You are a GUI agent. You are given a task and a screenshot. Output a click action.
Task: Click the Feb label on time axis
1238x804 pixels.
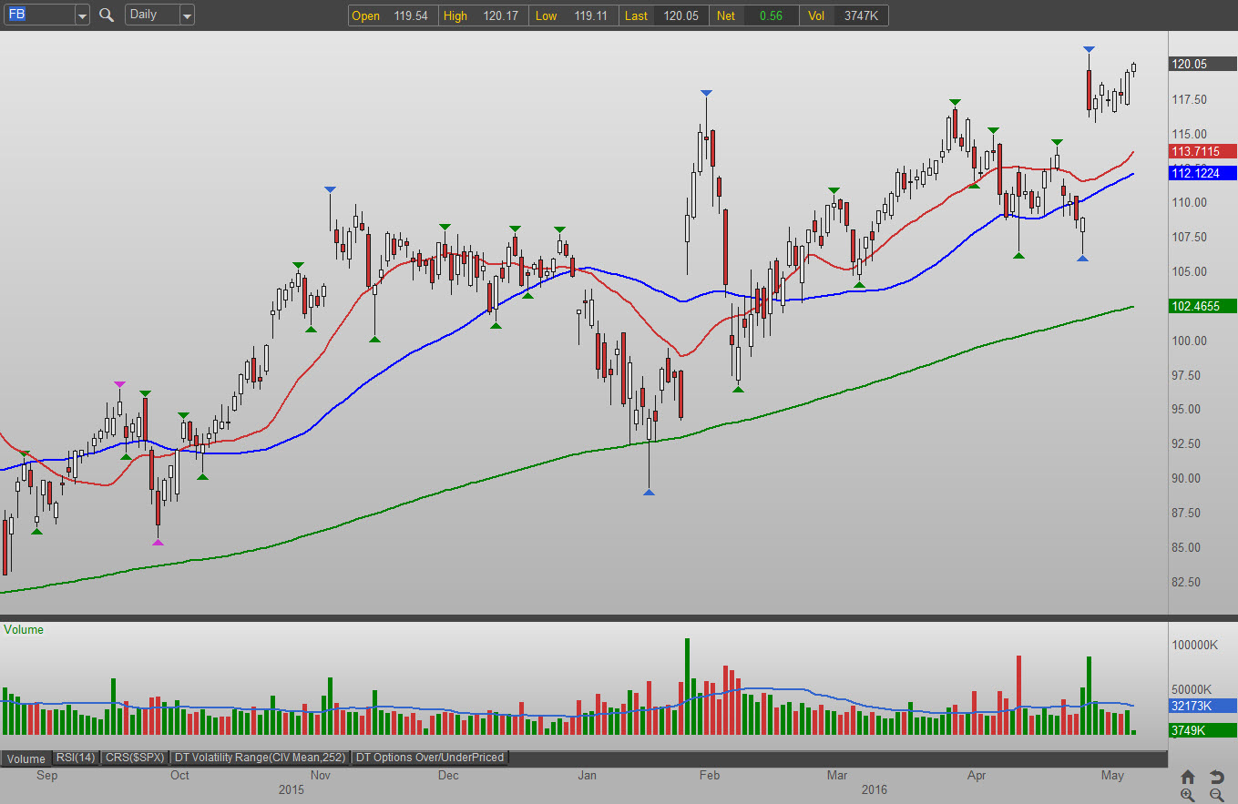(710, 776)
